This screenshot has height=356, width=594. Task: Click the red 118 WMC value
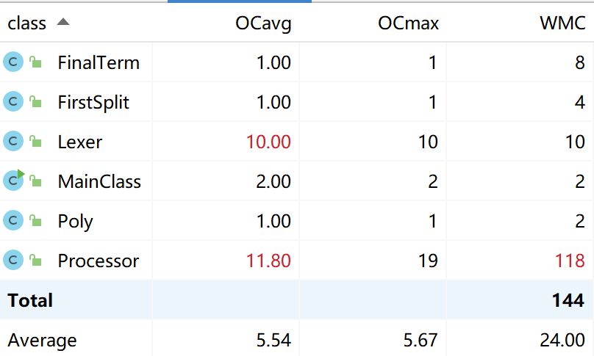pos(570,261)
